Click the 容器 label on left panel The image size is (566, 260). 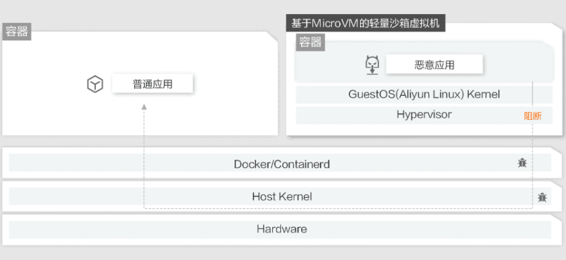[17, 31]
